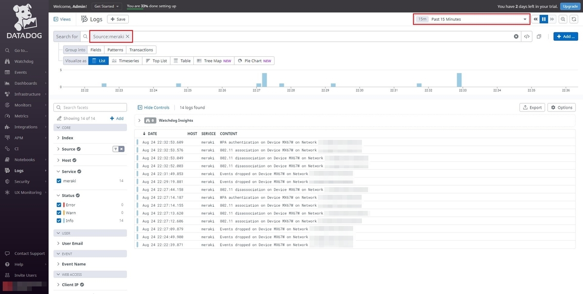Group logs into Patterns
Image resolution: width=583 pixels, height=294 pixels.
click(115, 50)
